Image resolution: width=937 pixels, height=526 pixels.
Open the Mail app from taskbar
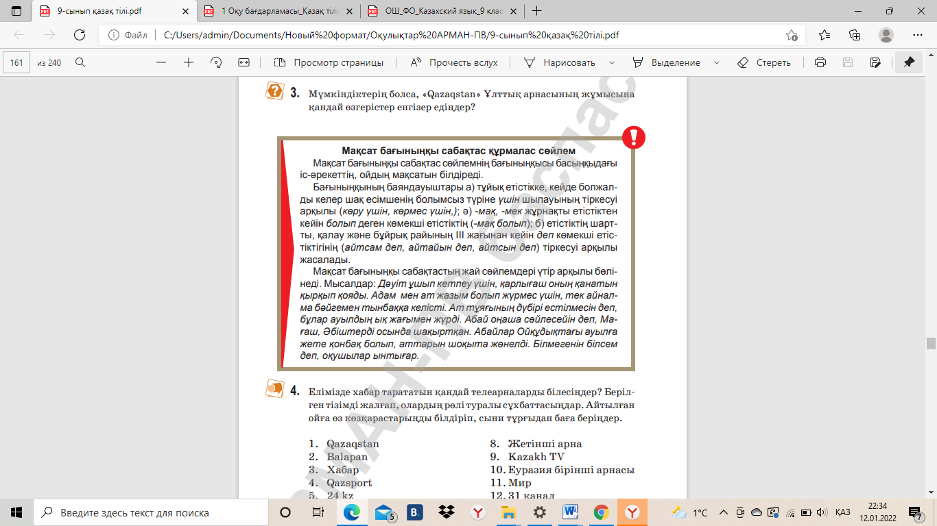coord(384,512)
